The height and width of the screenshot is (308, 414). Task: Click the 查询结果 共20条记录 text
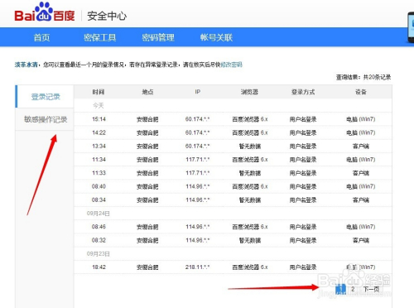(x=363, y=77)
